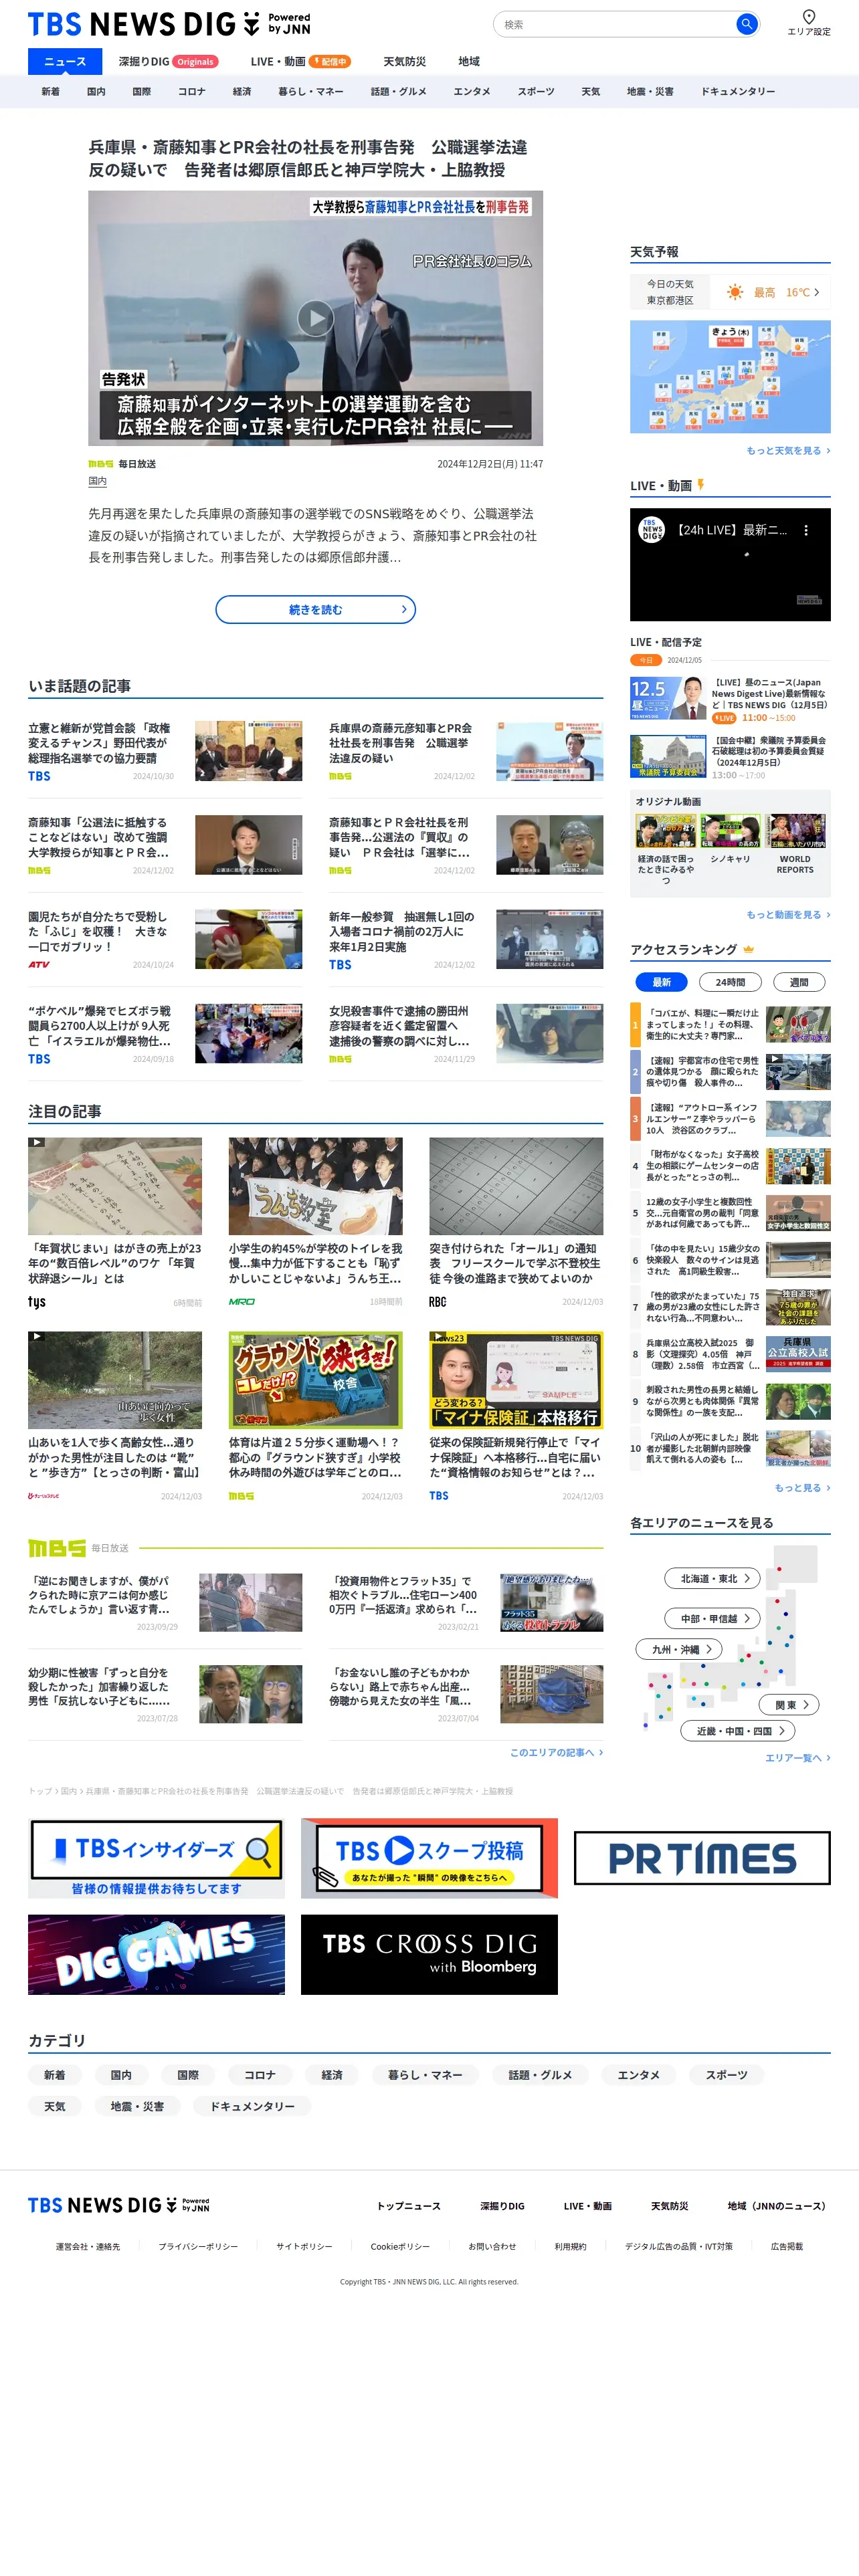Click もっと天気を見る link
The height and width of the screenshot is (2576, 859).
pos(788,451)
